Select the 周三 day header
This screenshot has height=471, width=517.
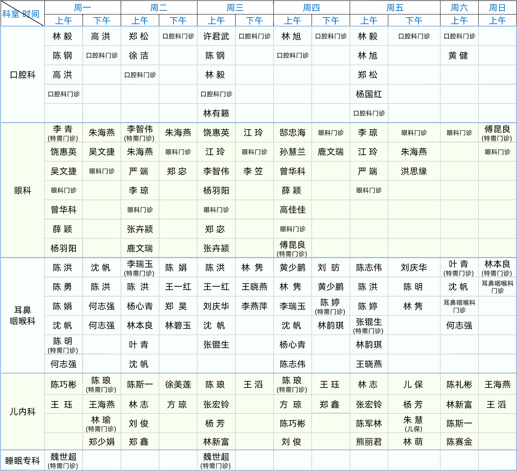coord(235,8)
